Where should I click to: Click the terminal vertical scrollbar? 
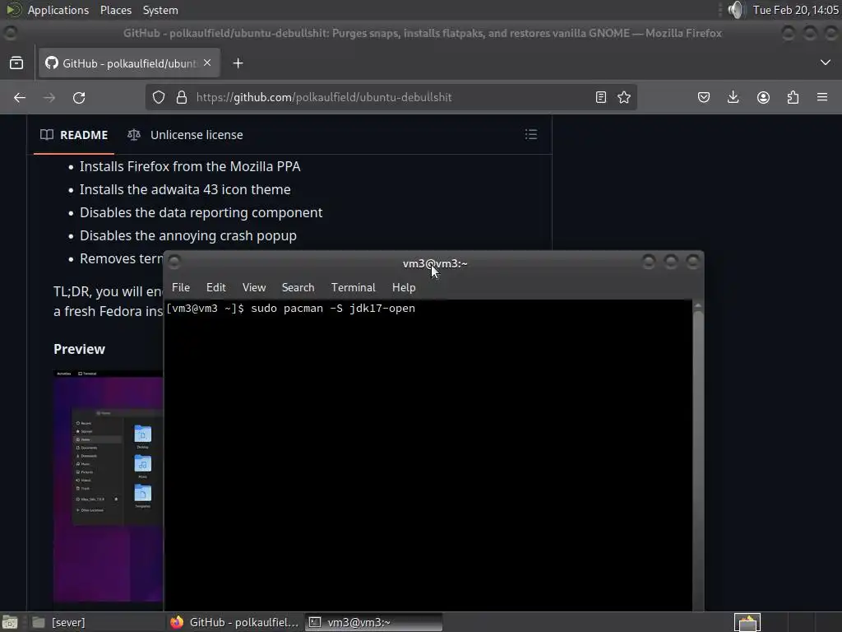click(x=698, y=459)
